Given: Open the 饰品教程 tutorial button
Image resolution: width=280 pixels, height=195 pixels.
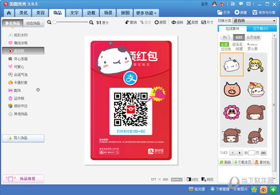Looking at the screenshot, I should [x=23, y=179].
